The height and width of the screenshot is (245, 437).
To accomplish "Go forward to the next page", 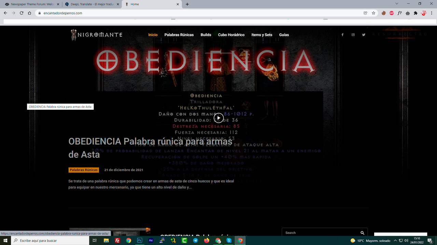I will [x=14, y=13].
